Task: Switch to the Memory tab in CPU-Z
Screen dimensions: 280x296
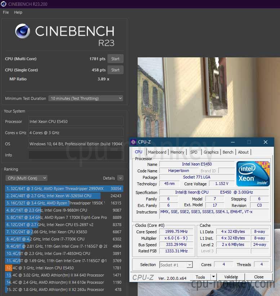Action: pyautogui.click(x=177, y=152)
